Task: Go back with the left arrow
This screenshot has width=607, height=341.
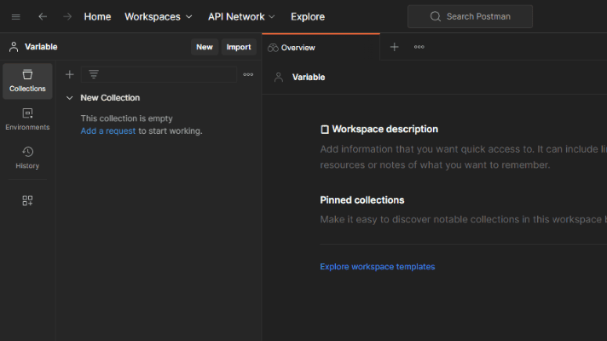Action: (43, 17)
